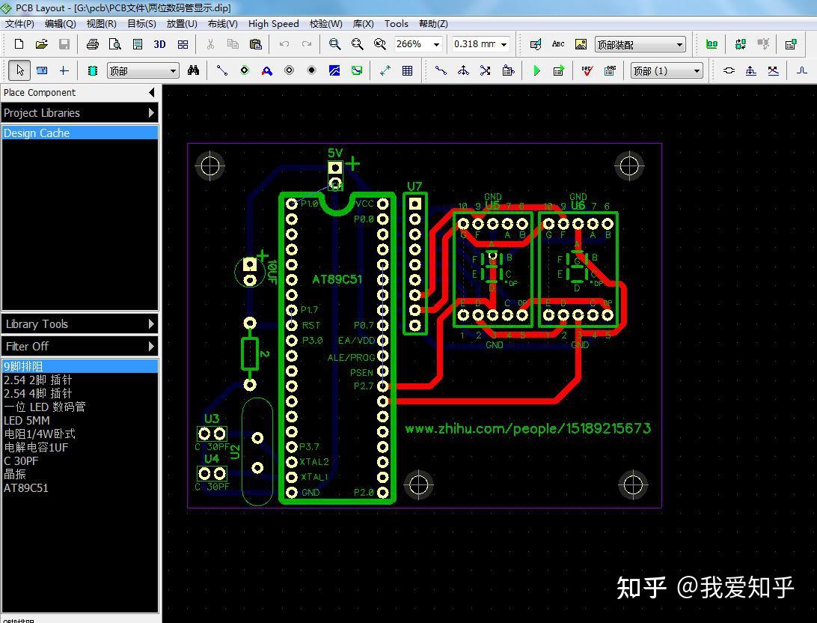Select the track routing line tool
The width and height of the screenshot is (817, 623).
tap(222, 70)
